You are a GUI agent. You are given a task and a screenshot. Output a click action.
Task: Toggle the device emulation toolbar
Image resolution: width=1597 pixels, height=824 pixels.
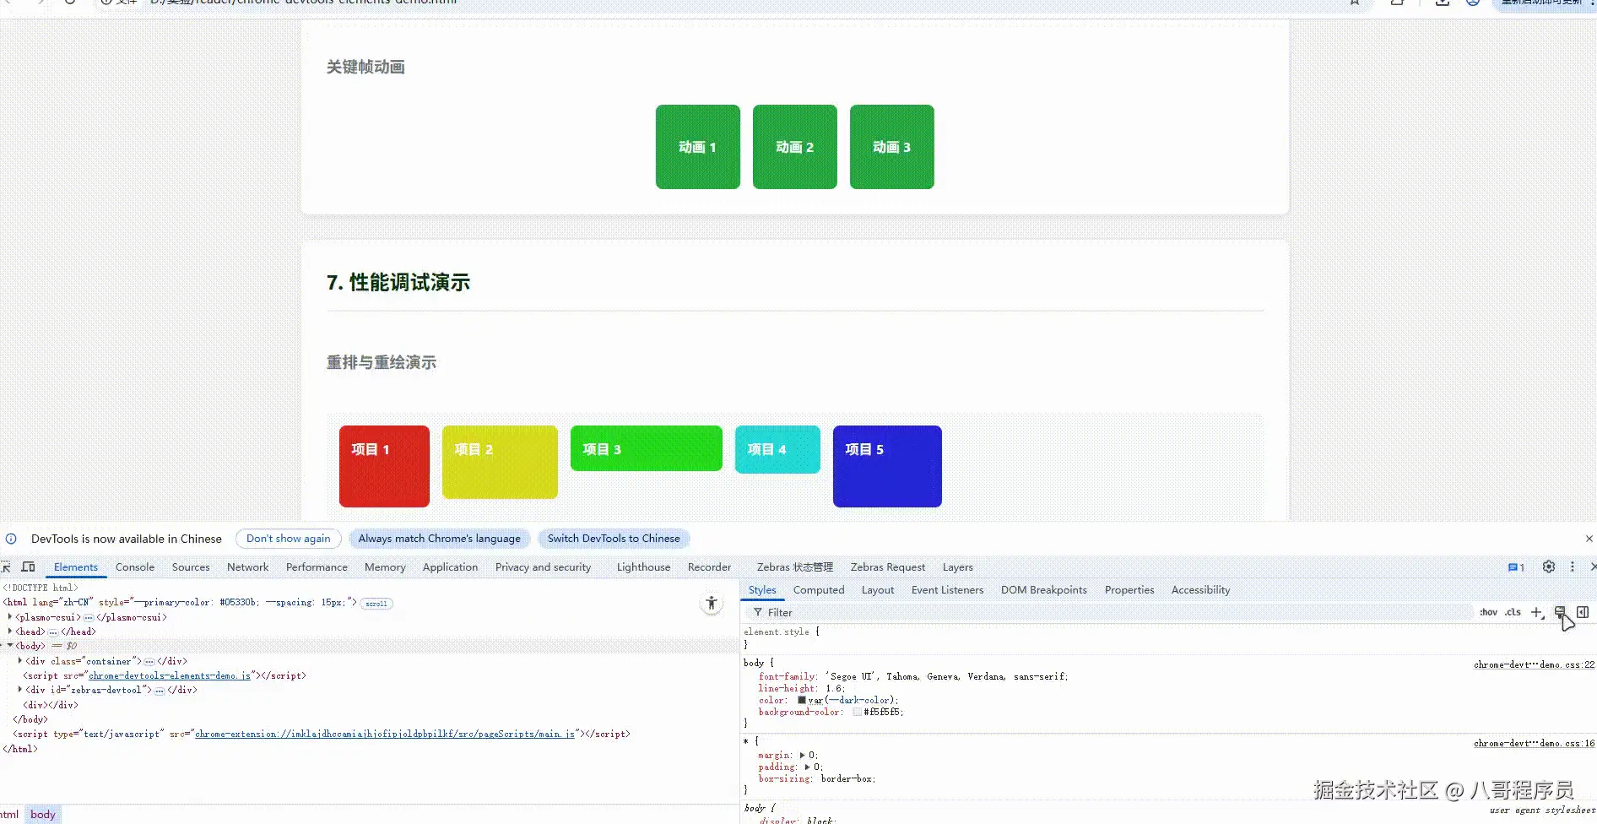(28, 566)
